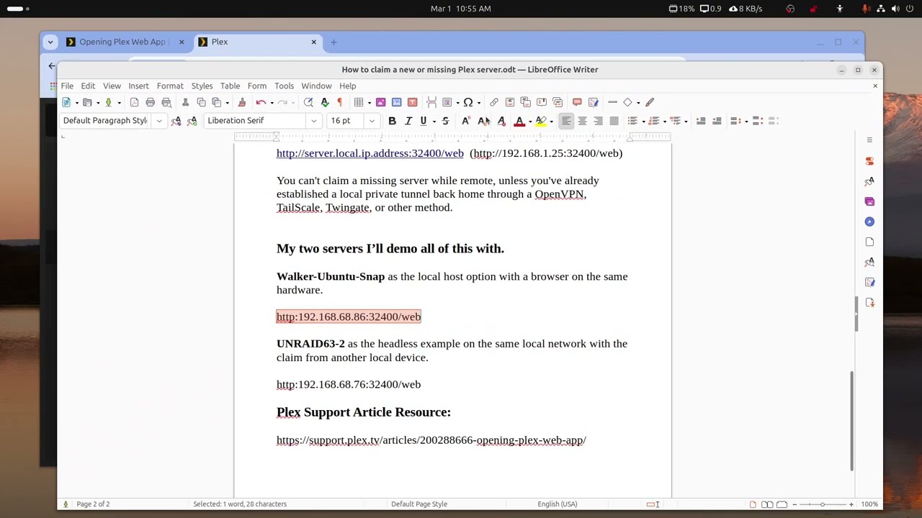Click the New Document icon
Image resolution: width=922 pixels, height=518 pixels.
(x=66, y=102)
